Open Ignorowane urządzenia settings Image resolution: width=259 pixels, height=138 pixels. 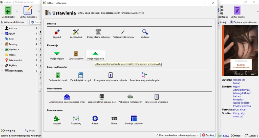pos(157,99)
